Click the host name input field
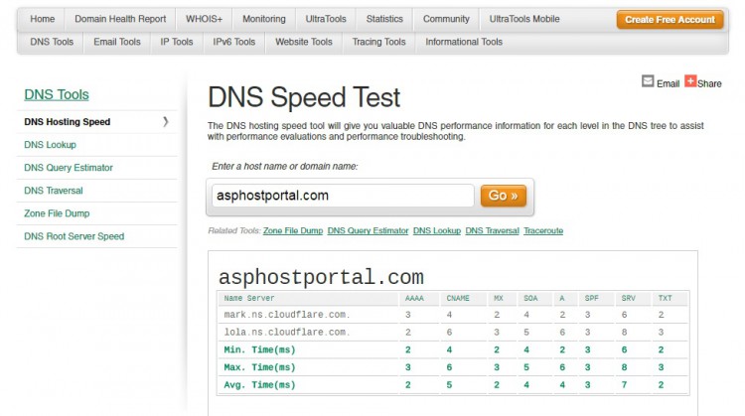Screen dimensions: 745x416 (x=343, y=196)
